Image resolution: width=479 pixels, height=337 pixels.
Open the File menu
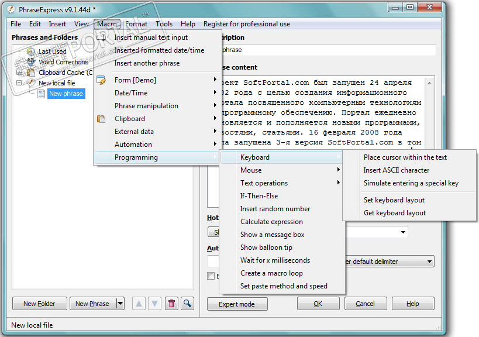tap(16, 24)
